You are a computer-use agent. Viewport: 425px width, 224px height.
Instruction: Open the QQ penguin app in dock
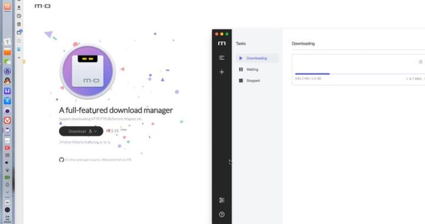pyautogui.click(x=7, y=81)
